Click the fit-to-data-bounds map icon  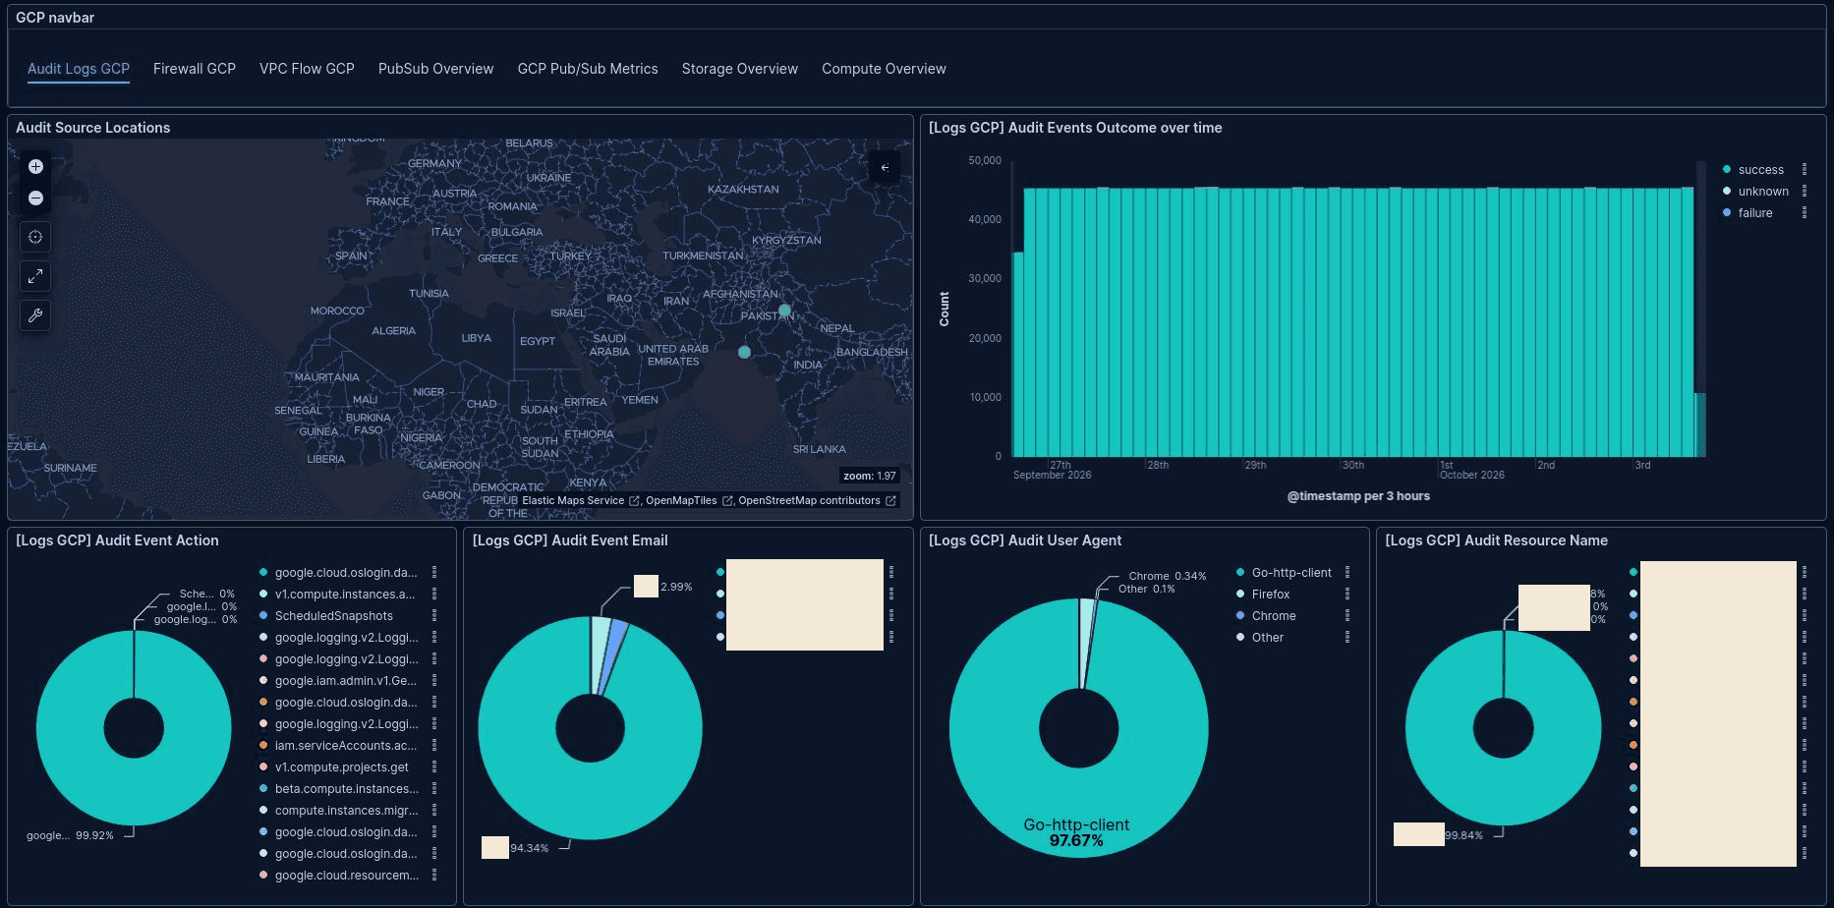click(x=35, y=237)
